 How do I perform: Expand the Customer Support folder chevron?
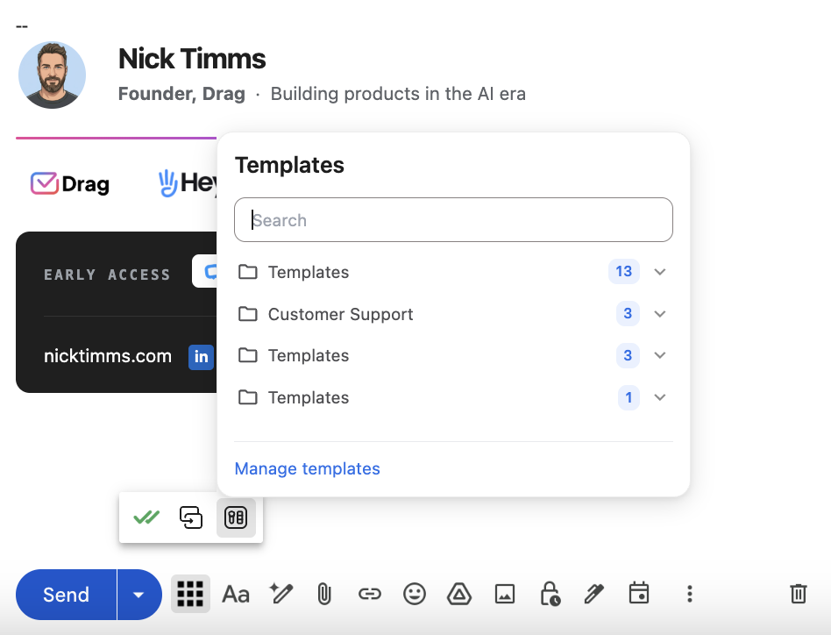[x=659, y=314]
